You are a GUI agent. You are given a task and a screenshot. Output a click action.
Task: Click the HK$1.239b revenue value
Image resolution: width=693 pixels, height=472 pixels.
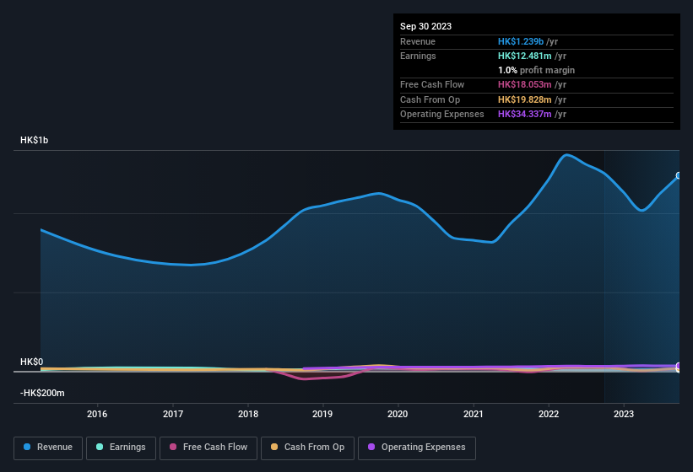click(521, 41)
